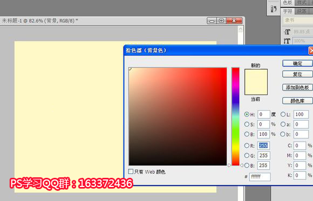Click the font size field 89.85 点
313x201 pixels.
click(303, 32)
